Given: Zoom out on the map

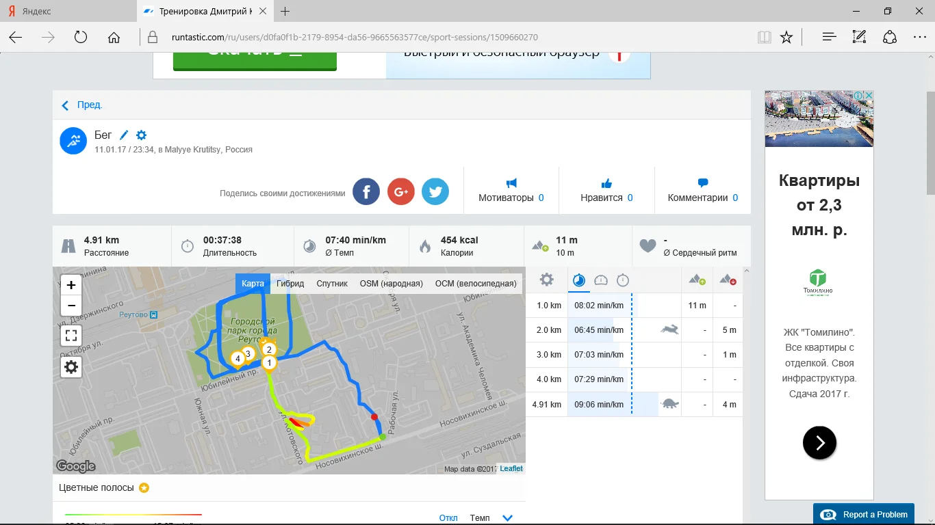Looking at the screenshot, I should click(71, 306).
